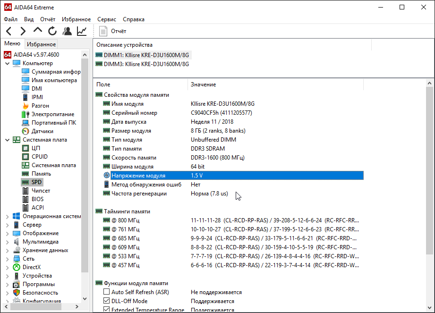435x313 pixels.
Task: Open the Вид menu
Action: [28, 19]
